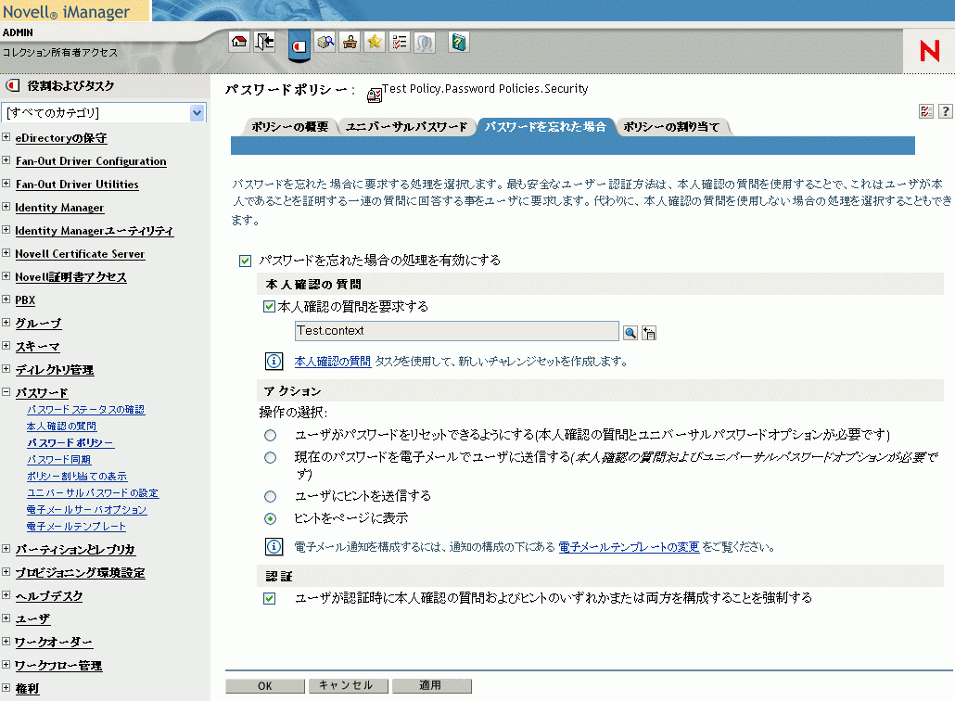Click the 適用 button

pos(431,686)
